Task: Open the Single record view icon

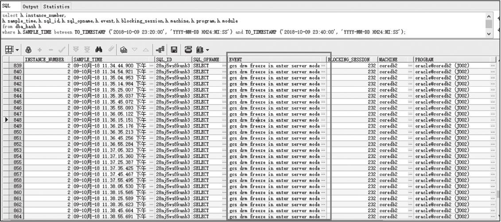Action: 124,50
